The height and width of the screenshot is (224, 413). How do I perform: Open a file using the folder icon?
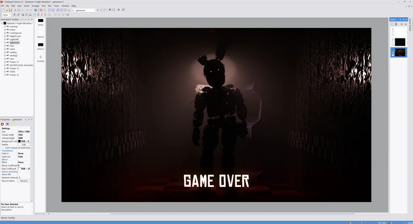7,10
